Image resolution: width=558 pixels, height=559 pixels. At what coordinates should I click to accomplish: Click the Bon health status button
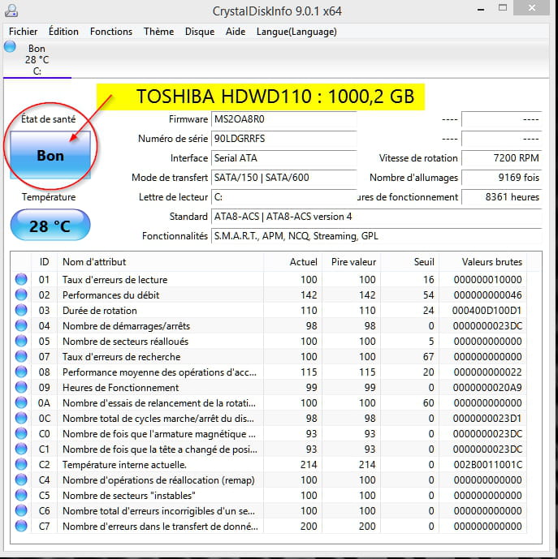tap(50, 155)
